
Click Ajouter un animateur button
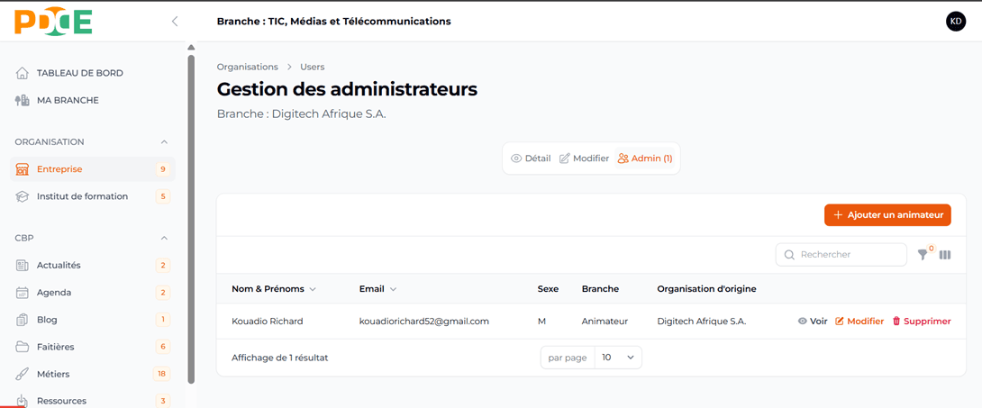click(x=887, y=214)
